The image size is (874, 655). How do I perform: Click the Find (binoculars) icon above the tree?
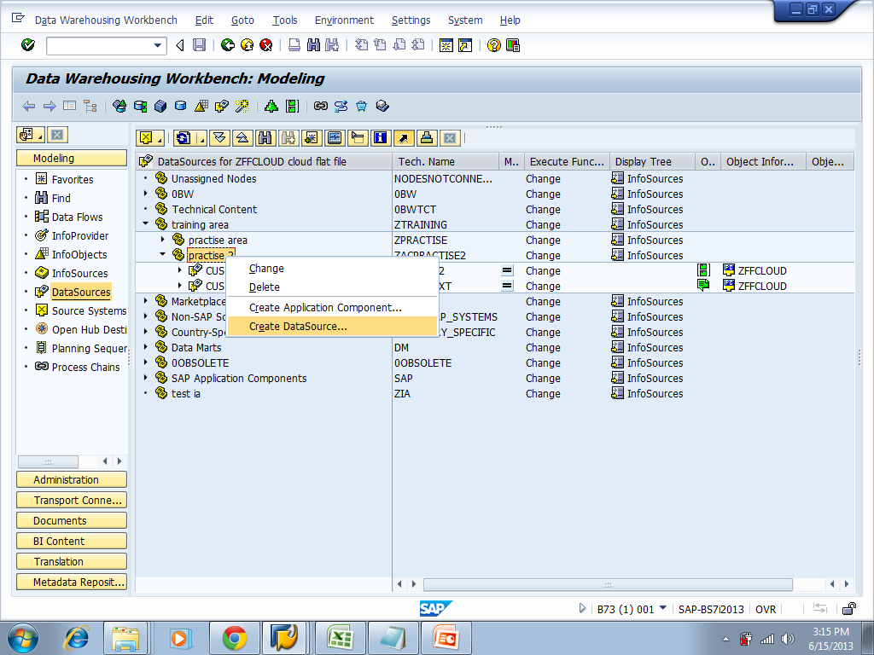266,137
